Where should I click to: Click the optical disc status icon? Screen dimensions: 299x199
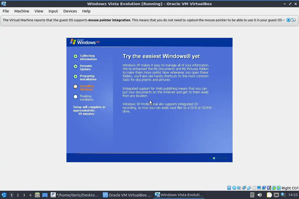point(234,188)
